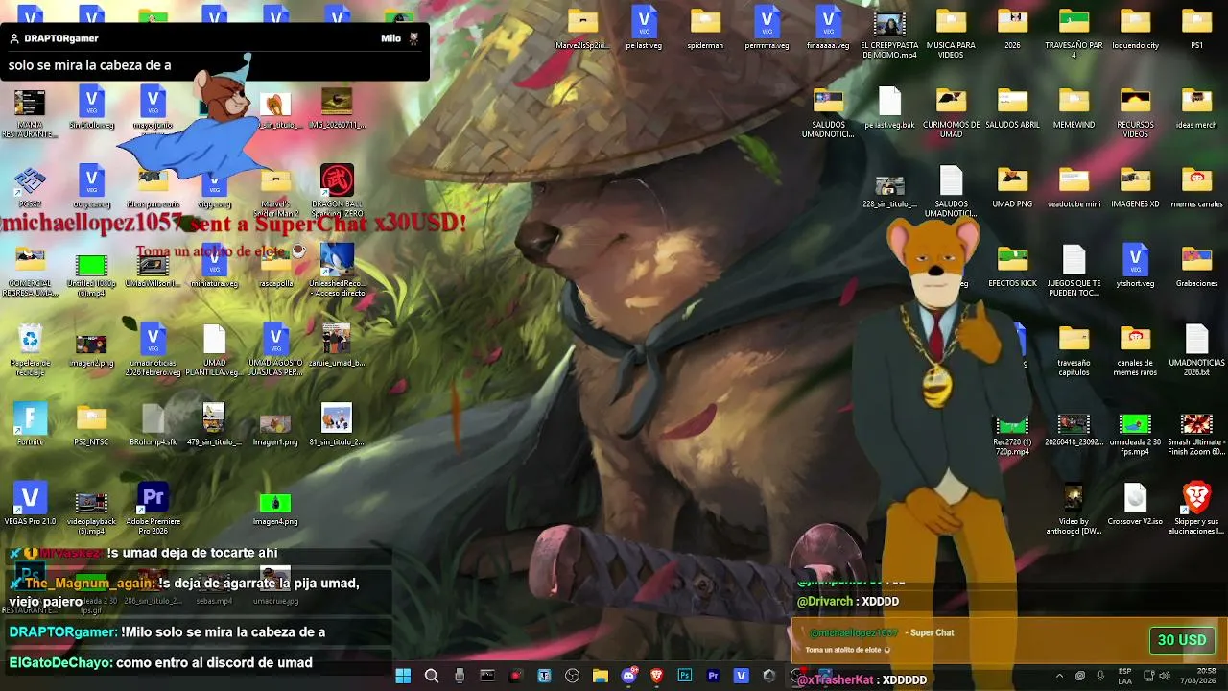
Task: Open Discord from the taskbar
Action: 629,676
